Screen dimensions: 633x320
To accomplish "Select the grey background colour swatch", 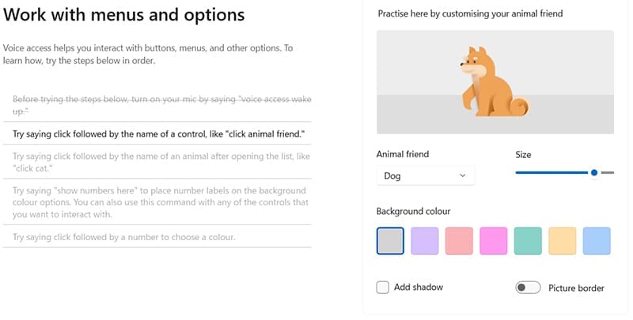I will (x=391, y=241).
